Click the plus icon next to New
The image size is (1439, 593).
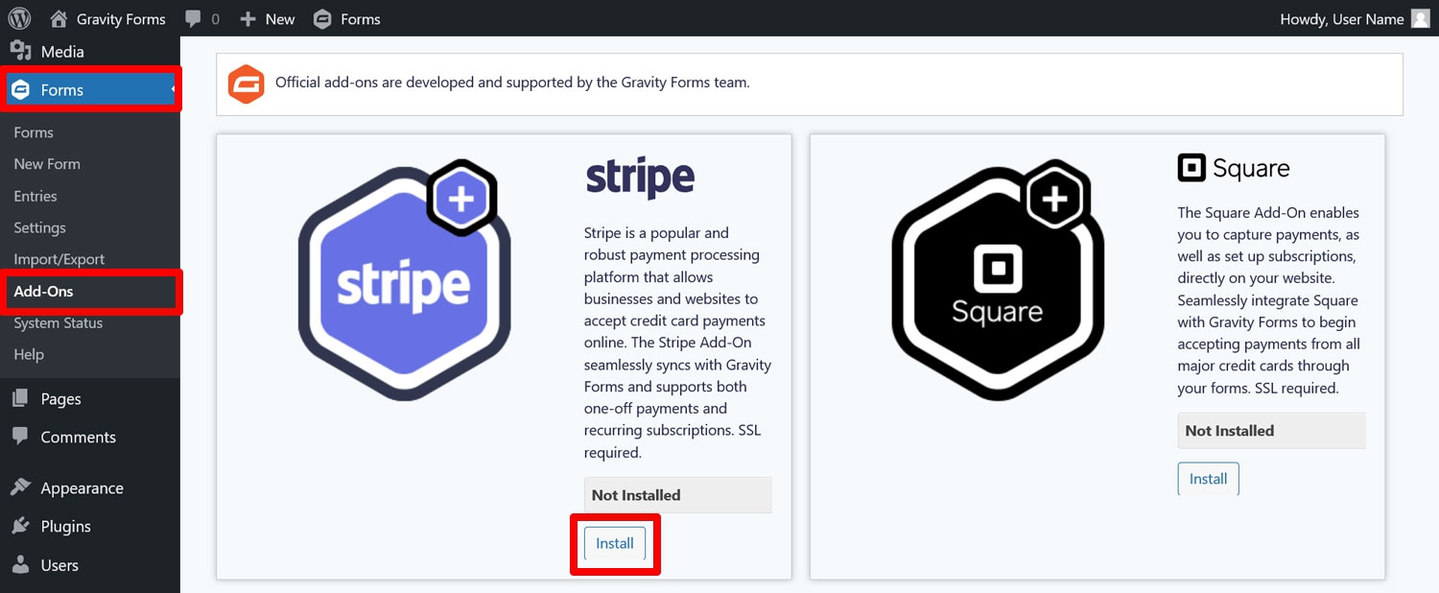pyautogui.click(x=248, y=19)
